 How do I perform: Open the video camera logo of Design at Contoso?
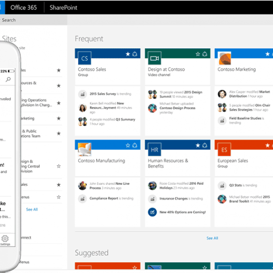pos(154,58)
